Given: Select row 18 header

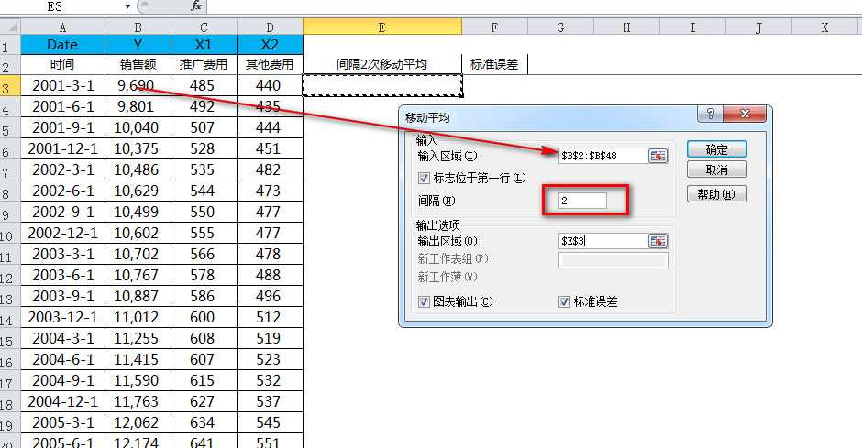Looking at the screenshot, I should click(x=10, y=402).
